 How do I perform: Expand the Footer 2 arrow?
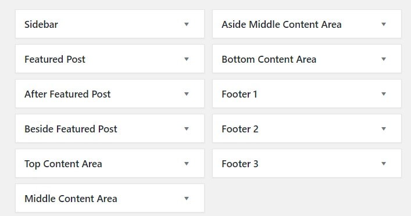(x=384, y=129)
